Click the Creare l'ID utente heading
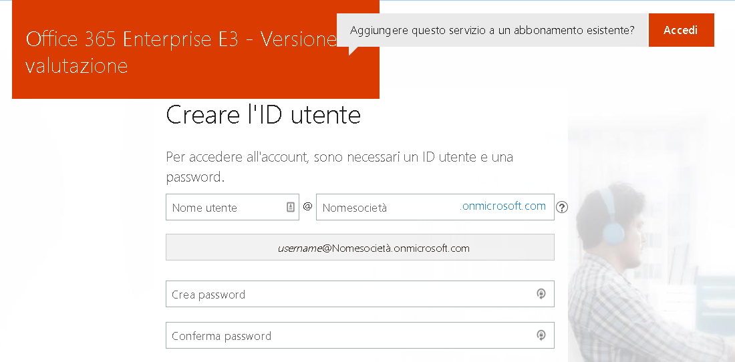735x362 pixels. coord(263,115)
